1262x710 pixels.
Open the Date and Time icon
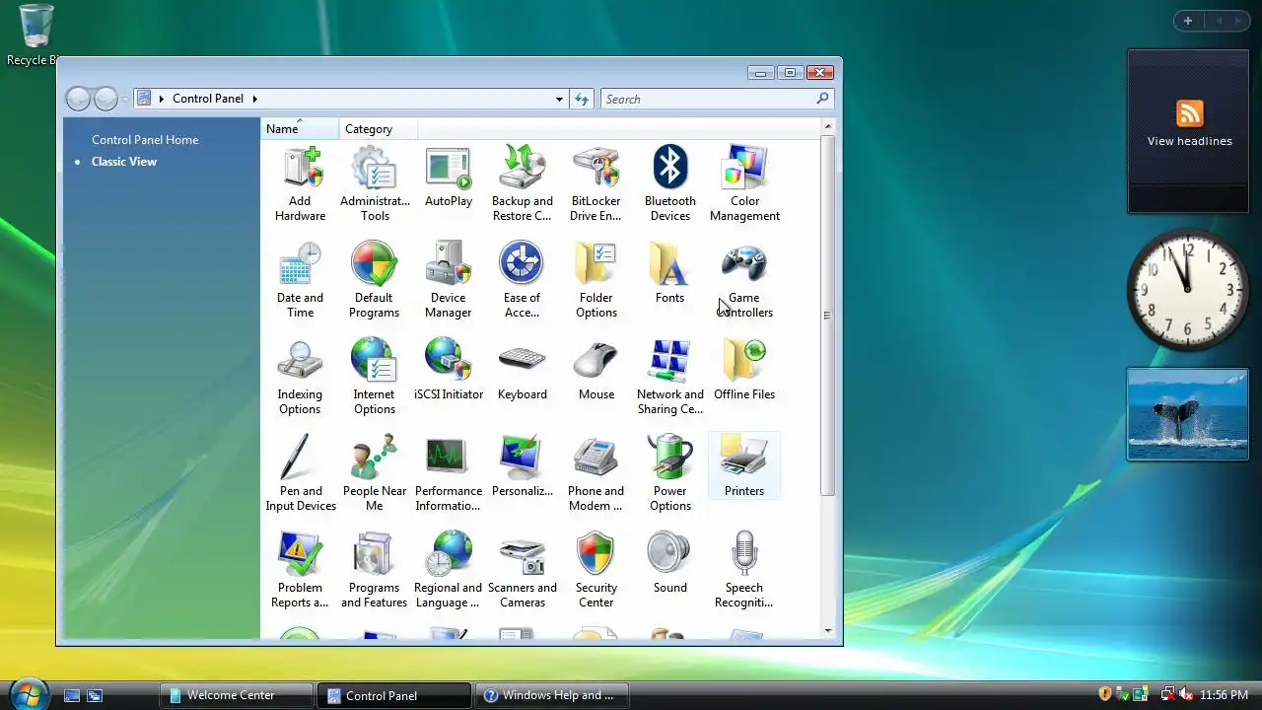tap(300, 280)
